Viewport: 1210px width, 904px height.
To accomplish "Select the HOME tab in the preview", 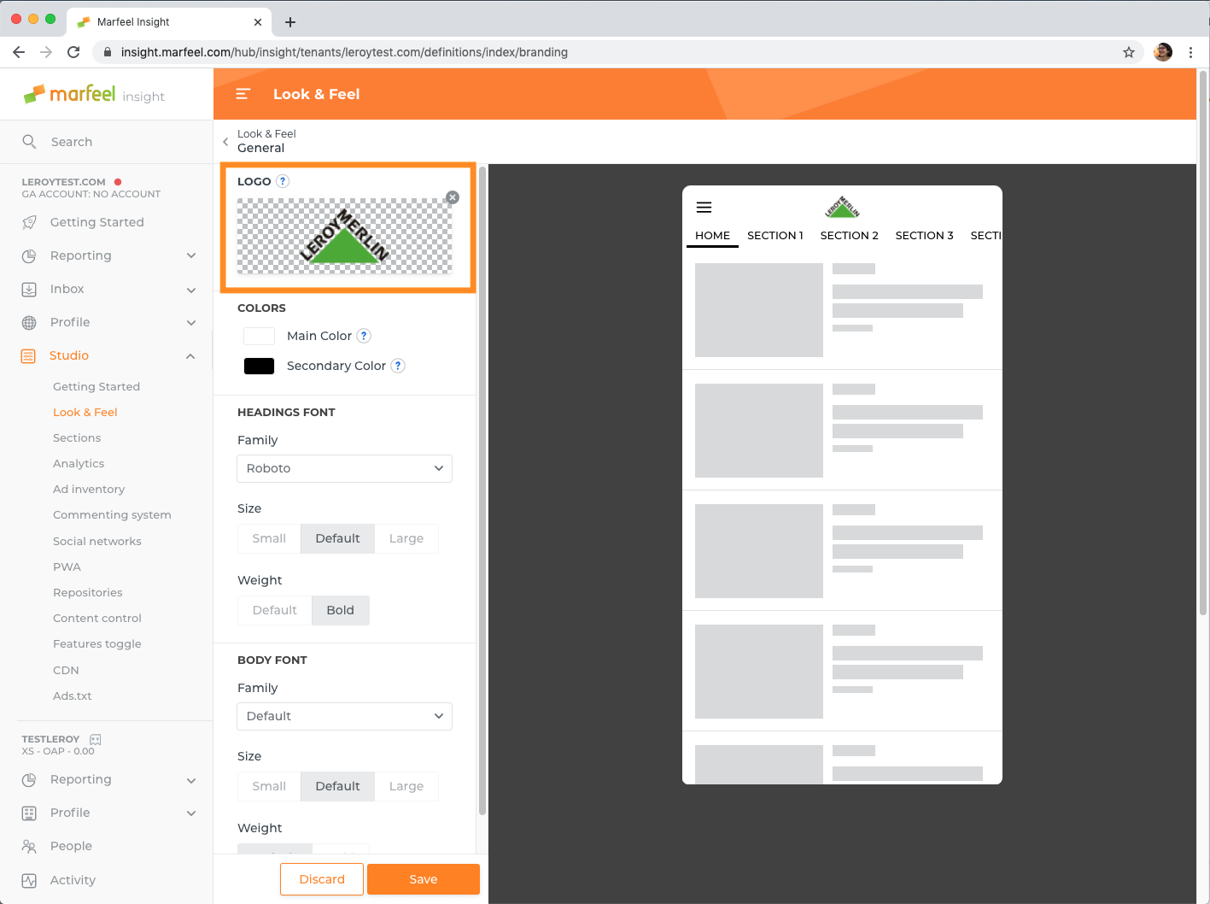I will (x=712, y=235).
